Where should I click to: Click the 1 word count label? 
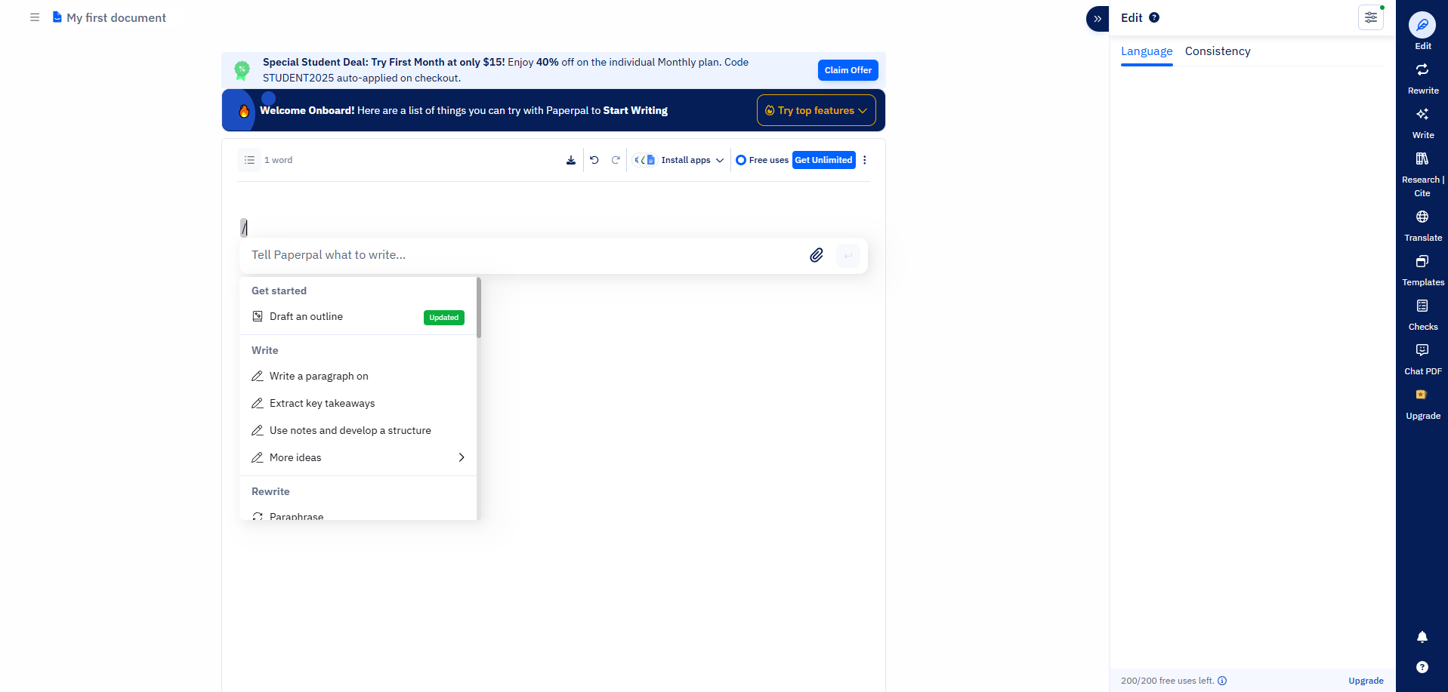[278, 160]
